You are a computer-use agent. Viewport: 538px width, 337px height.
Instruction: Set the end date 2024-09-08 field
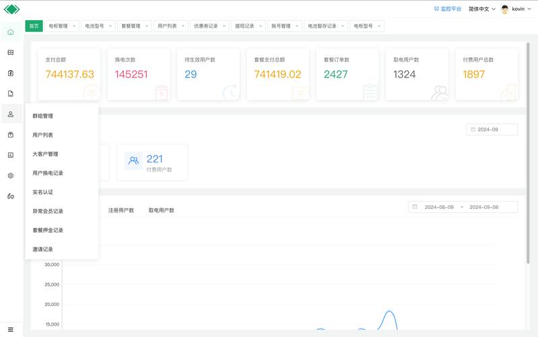tap(483, 207)
